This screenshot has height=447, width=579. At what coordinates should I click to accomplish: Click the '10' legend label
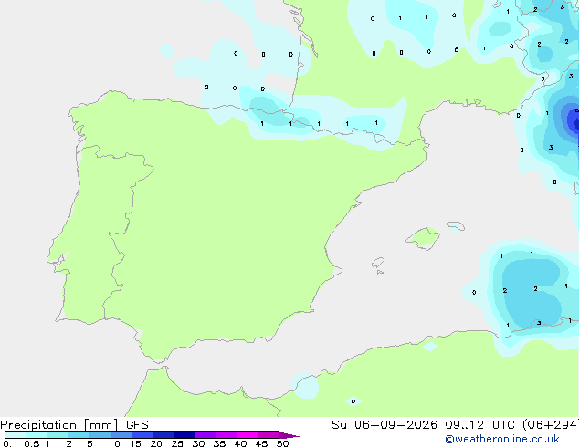click(x=114, y=443)
